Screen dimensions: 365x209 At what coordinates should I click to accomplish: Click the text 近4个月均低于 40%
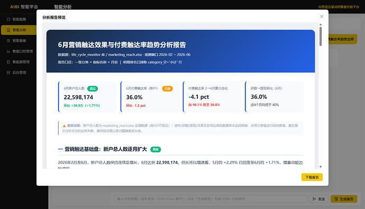[x=264, y=105]
